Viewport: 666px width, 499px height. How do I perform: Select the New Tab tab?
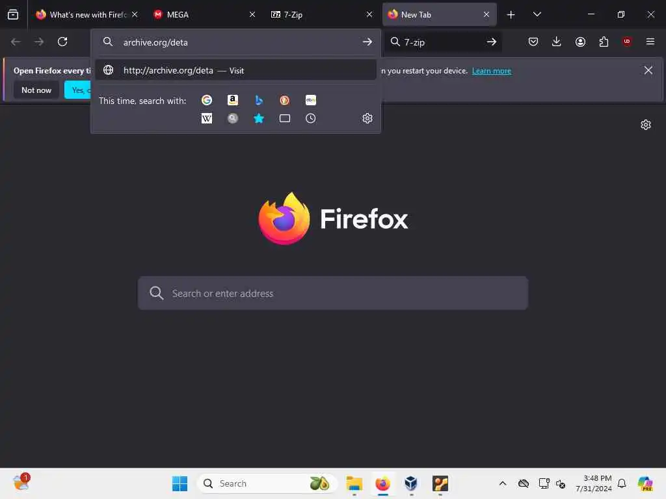coord(439,14)
